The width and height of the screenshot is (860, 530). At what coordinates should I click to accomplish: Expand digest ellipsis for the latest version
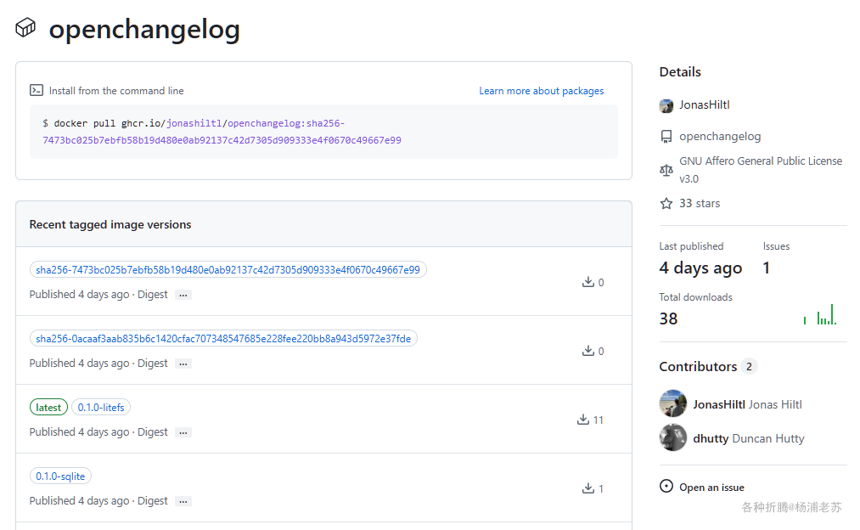[x=183, y=432]
